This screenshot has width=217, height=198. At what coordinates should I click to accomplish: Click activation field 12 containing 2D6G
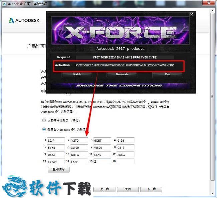pos(126,154)
